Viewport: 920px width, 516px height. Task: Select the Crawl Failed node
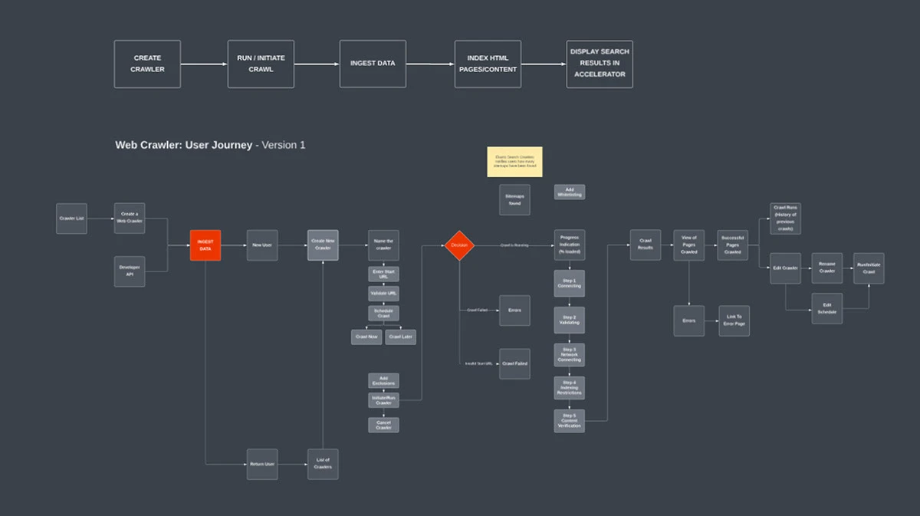coord(514,363)
